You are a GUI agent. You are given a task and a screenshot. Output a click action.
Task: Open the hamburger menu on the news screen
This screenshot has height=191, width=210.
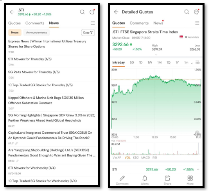pyautogui.click(x=93, y=23)
